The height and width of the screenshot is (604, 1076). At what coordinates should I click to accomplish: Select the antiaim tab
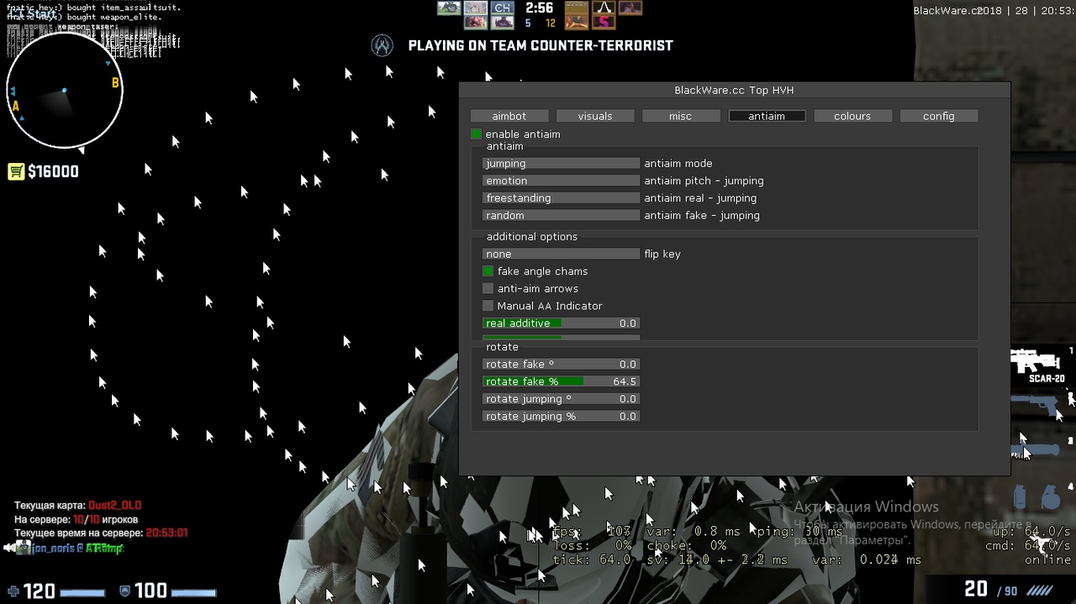click(767, 116)
